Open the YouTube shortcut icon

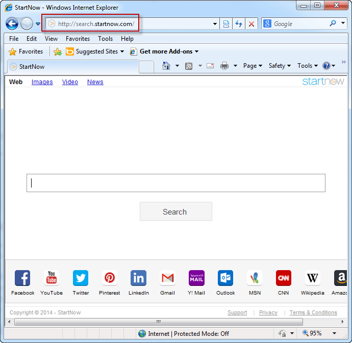52,278
